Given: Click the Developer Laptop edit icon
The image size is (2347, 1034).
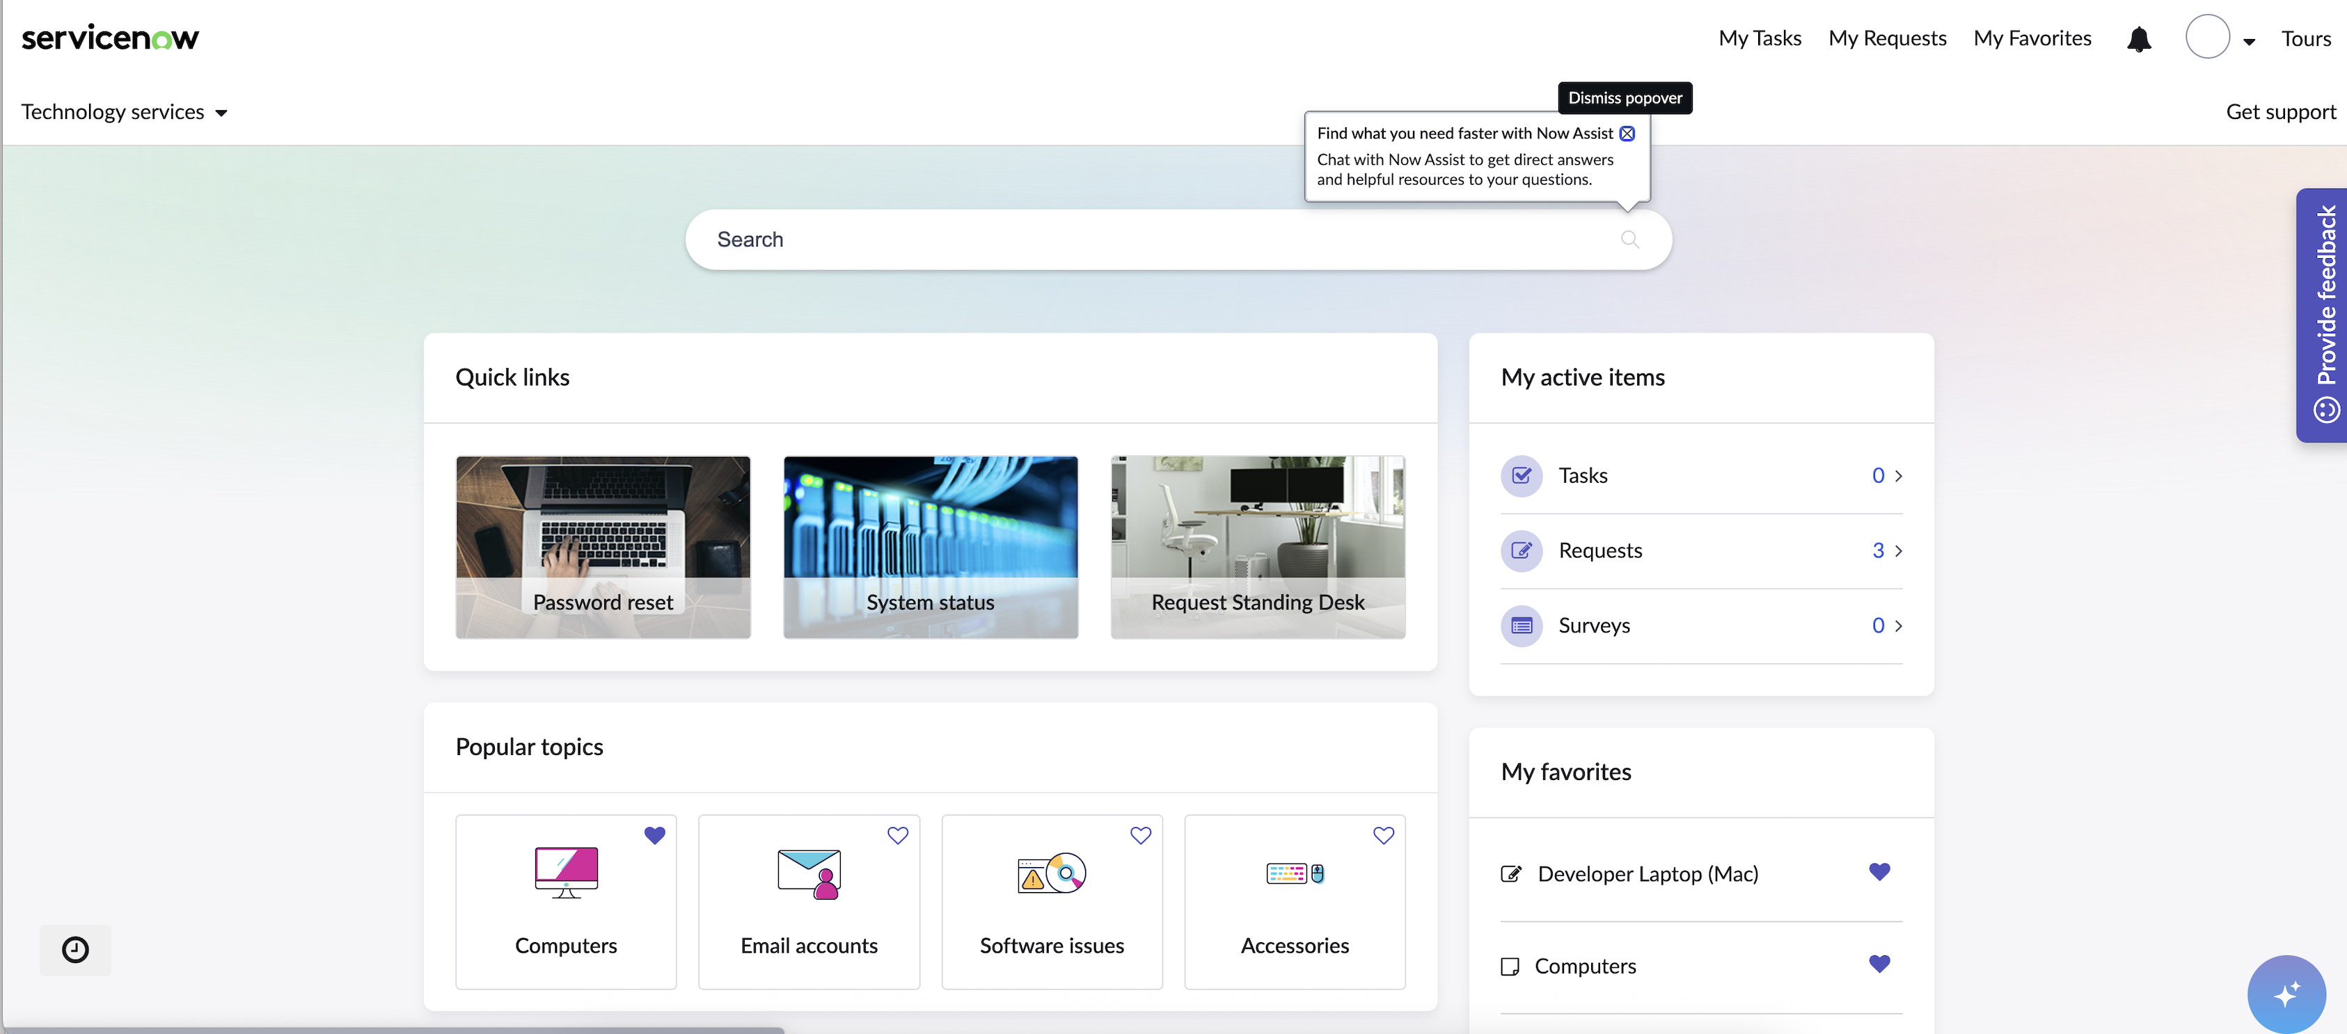Looking at the screenshot, I should pyautogui.click(x=1510, y=875).
